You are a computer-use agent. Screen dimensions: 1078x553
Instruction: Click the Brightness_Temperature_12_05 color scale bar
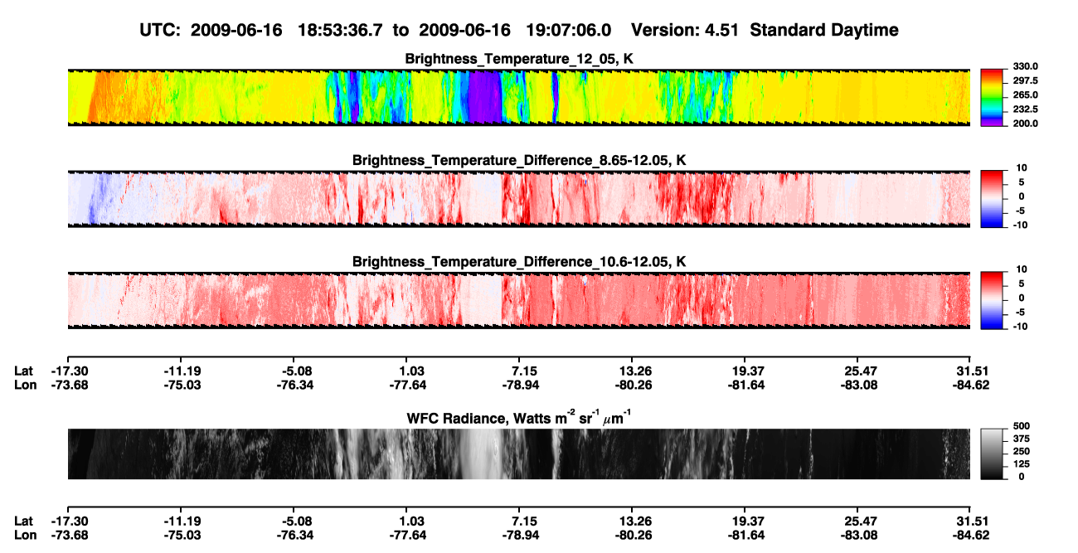pyautogui.click(x=992, y=96)
